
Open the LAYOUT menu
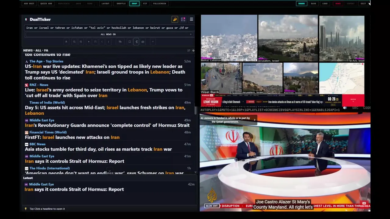pyautogui.click(x=105, y=4)
